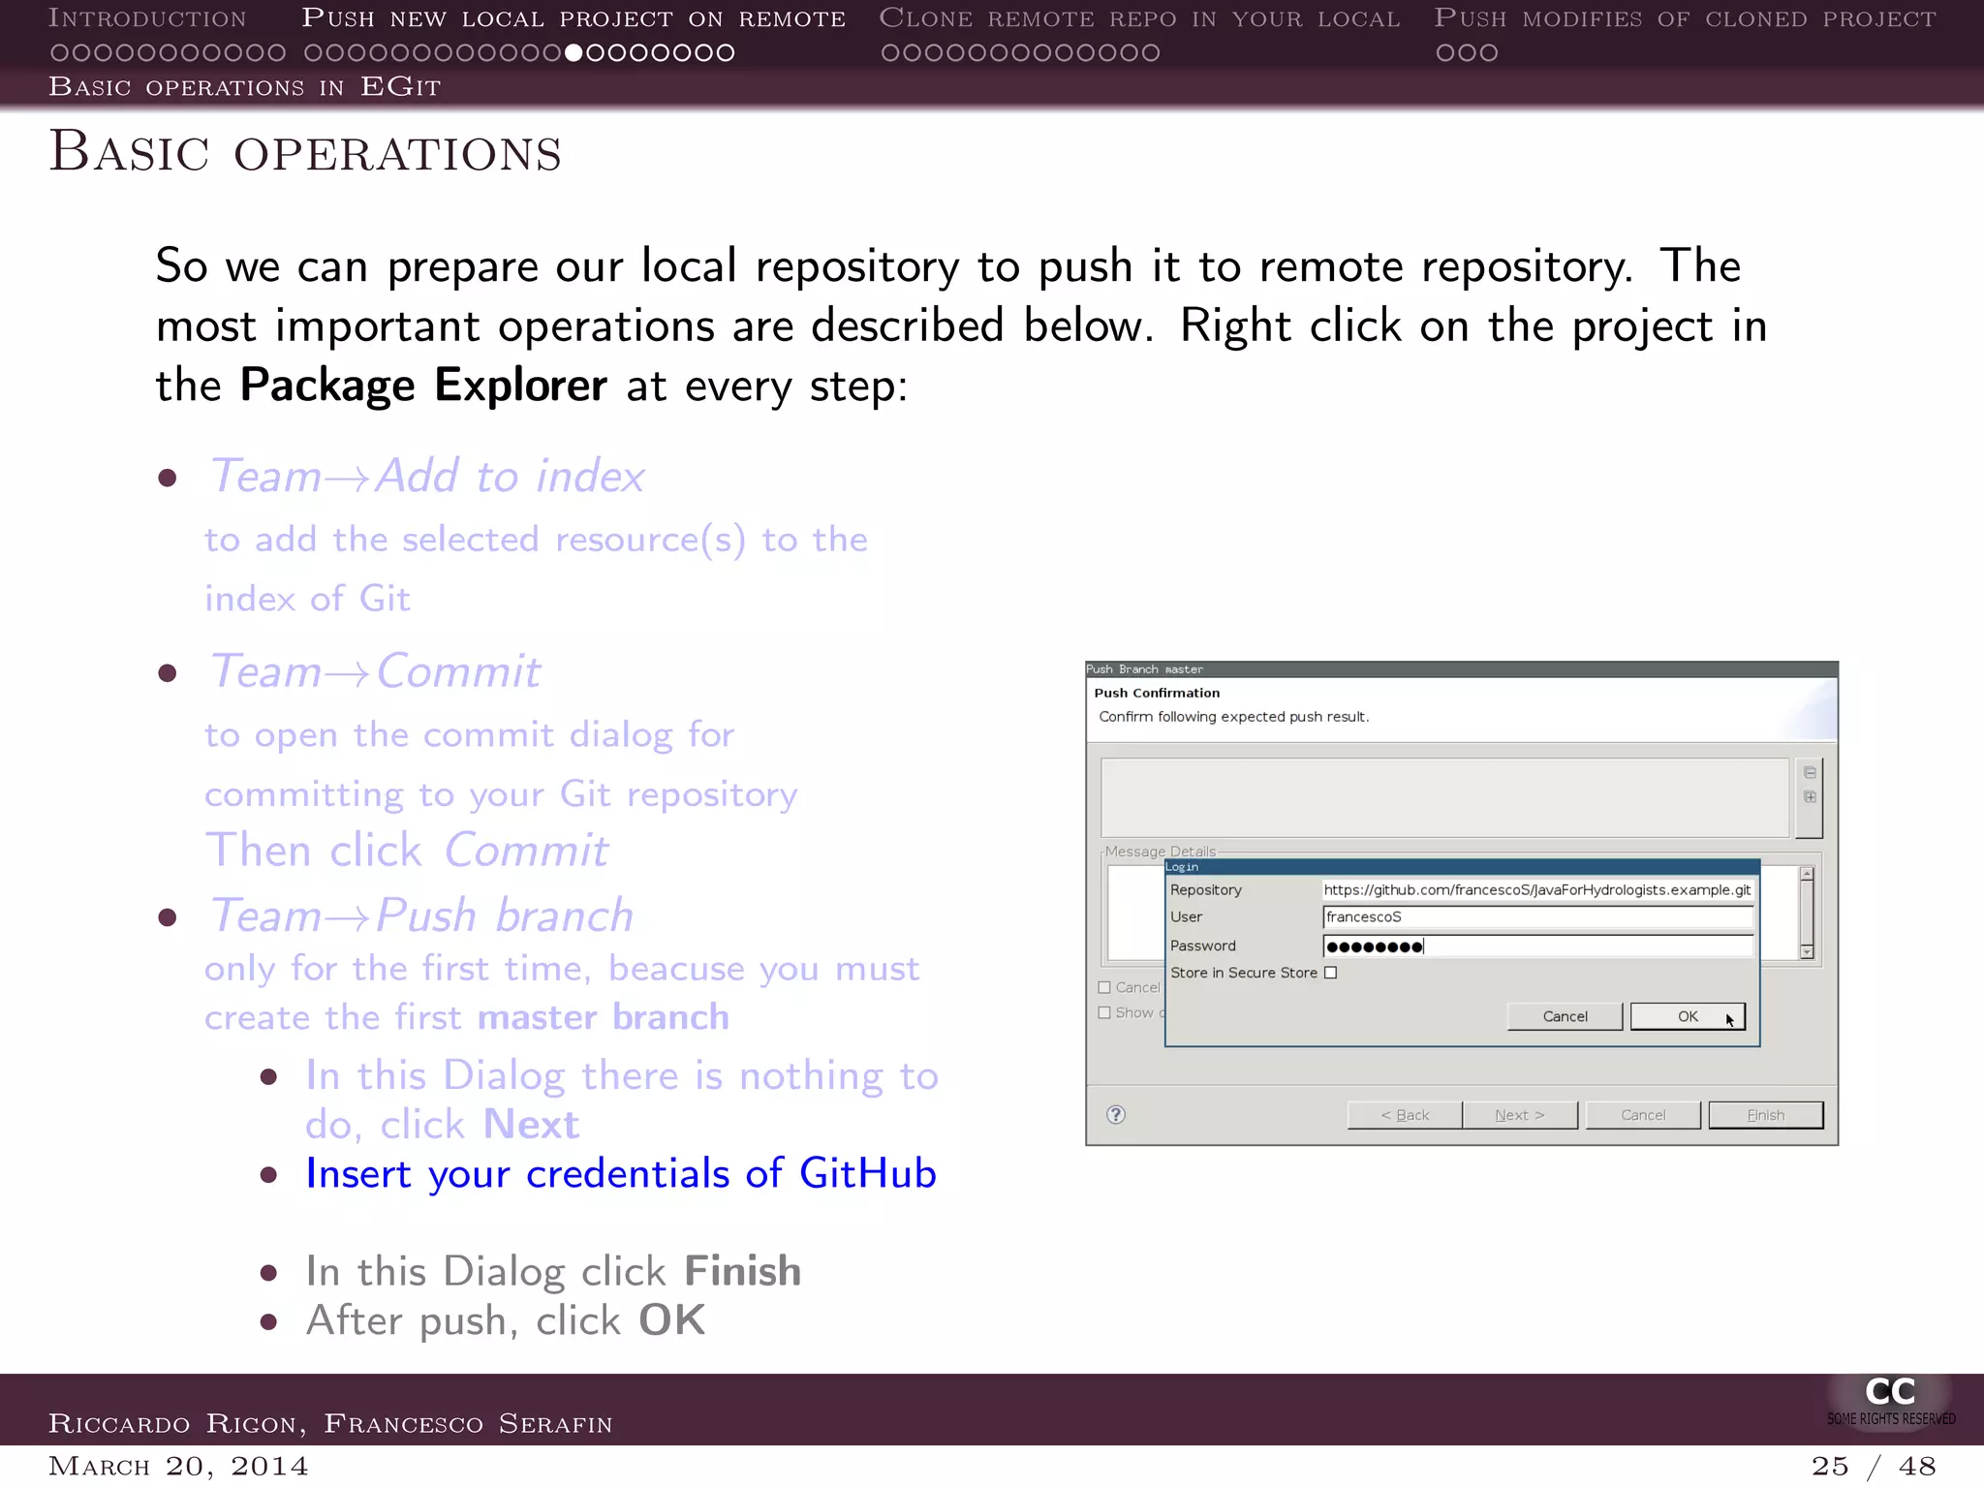The width and height of the screenshot is (1984, 1488).
Task: Click scroll up arrow in Message Details
Action: pos(1807,874)
